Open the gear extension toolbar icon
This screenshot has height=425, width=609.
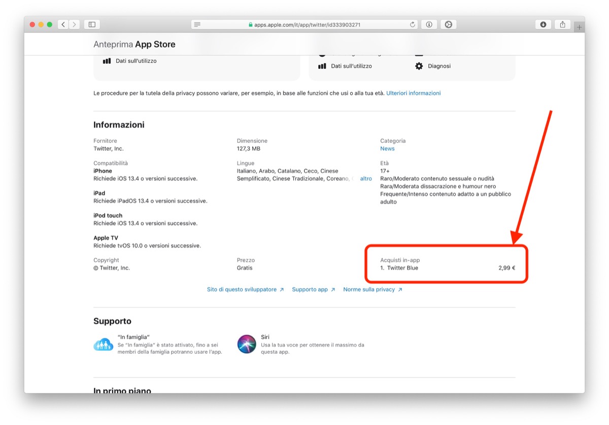pos(448,24)
